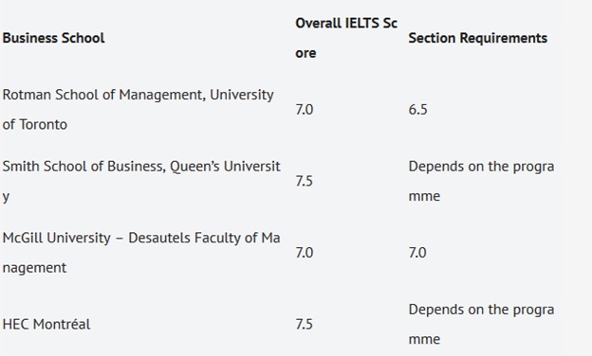Select the HEC Montréal name cell
592x356 pixels.
46,325
